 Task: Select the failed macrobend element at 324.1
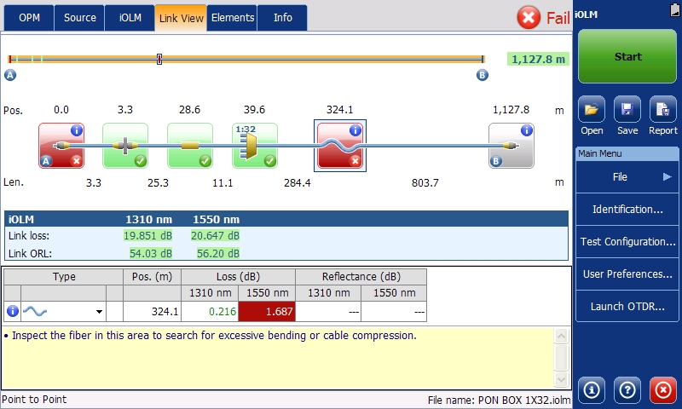[341, 146]
